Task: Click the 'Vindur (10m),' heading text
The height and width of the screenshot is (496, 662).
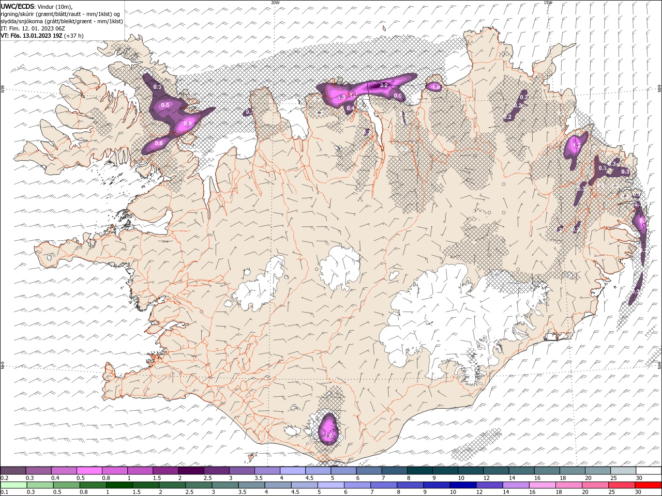Action: click(x=55, y=6)
